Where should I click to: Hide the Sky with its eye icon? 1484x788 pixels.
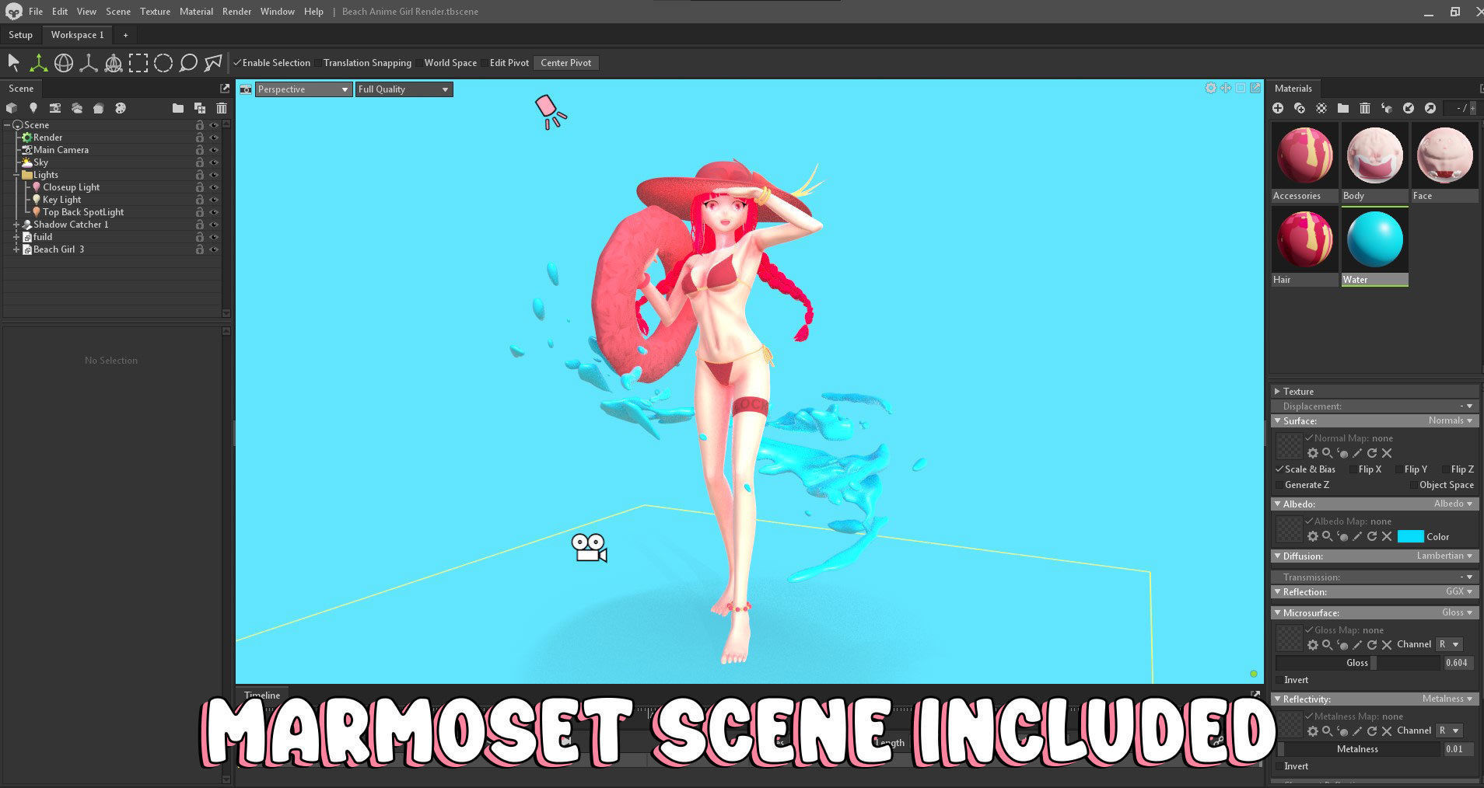[214, 162]
